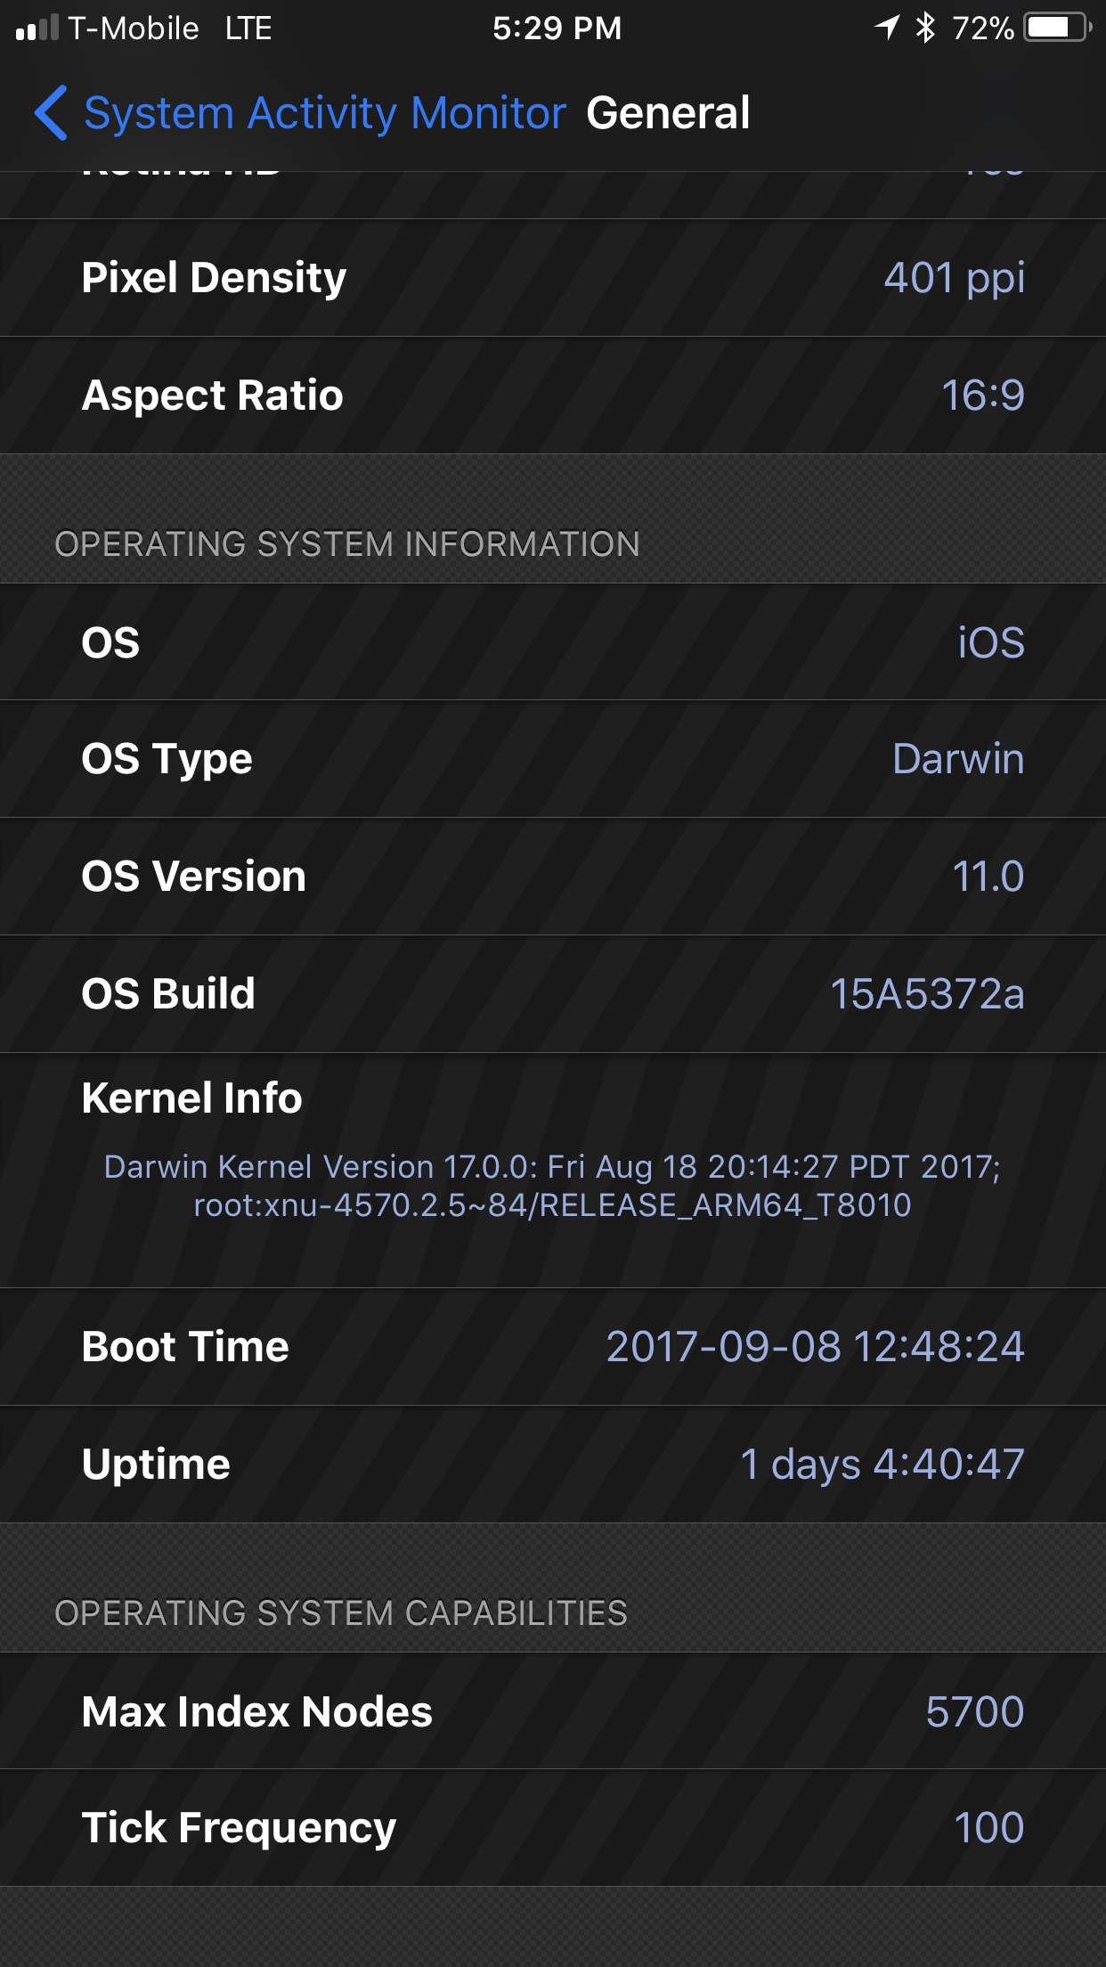Tap the location services arrow icon

(887, 28)
